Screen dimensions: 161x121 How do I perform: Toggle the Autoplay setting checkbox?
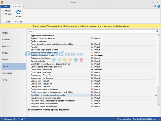92,47
